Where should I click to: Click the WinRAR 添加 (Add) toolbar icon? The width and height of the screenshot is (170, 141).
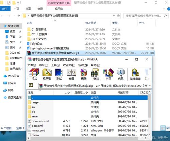pyautogui.click(x=34, y=74)
